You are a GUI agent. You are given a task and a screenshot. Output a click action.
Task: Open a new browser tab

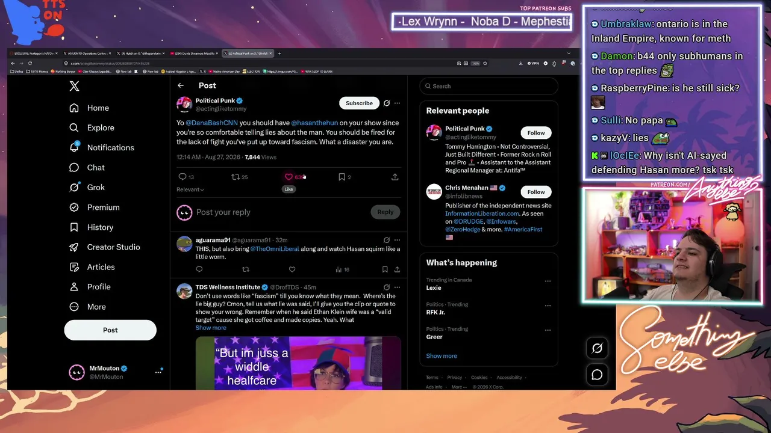click(279, 54)
